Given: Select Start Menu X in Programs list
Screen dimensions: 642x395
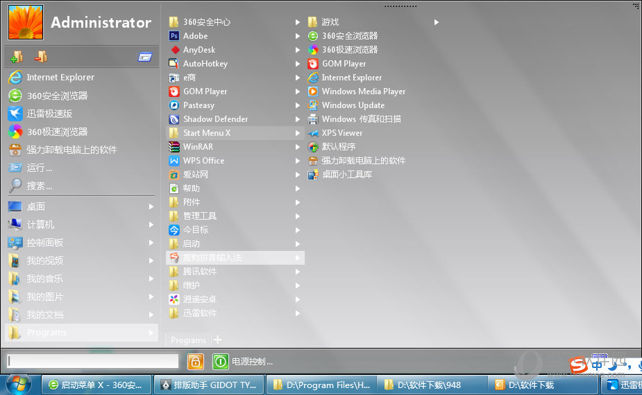Looking at the screenshot, I should click(x=235, y=133).
